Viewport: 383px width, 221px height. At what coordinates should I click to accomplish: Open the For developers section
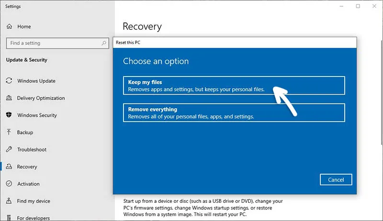coord(34,218)
